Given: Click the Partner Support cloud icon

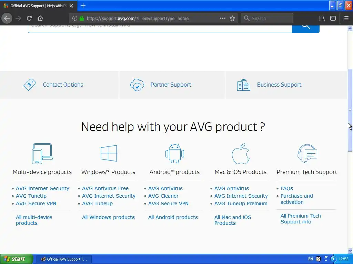Looking at the screenshot, I should point(137,85).
